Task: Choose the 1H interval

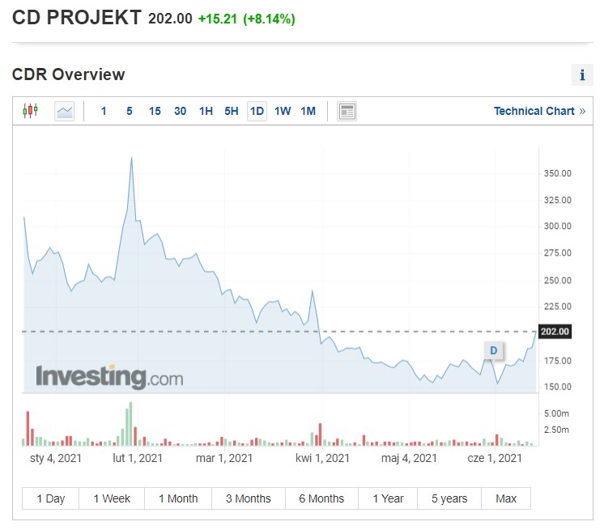Action: (x=206, y=111)
